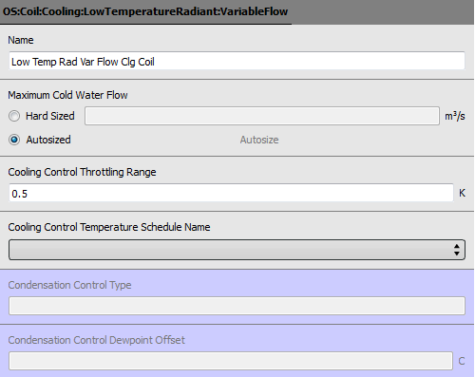Open the Cooling Control Temperature Schedule dropdown
Image resolution: width=475 pixels, height=377 pixels.
[237, 250]
